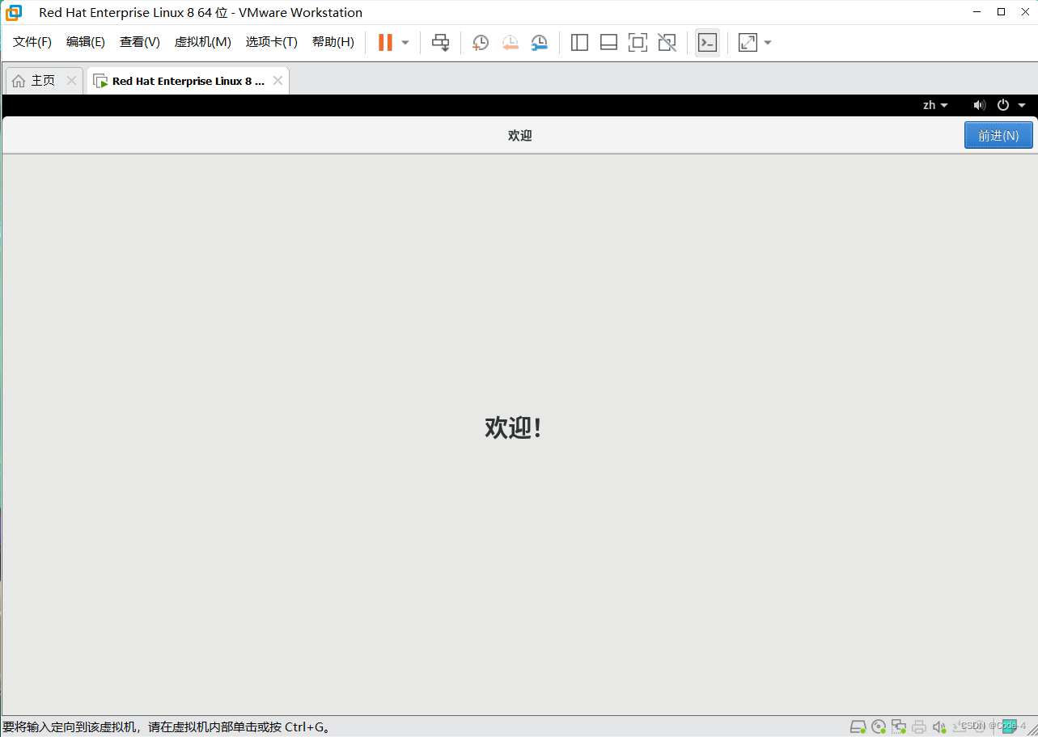Open the 选项卡(T) menu
1038x737 pixels.
tap(272, 42)
